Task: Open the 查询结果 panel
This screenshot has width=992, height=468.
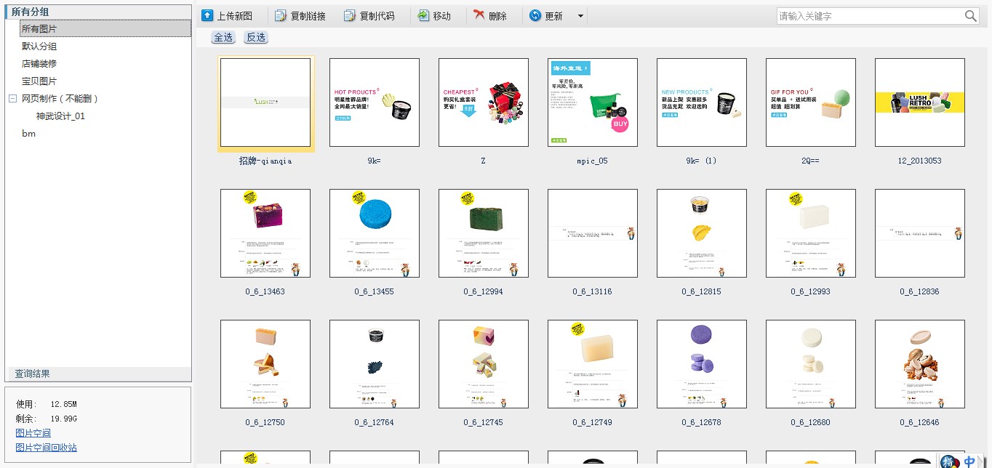Action: tap(98, 374)
